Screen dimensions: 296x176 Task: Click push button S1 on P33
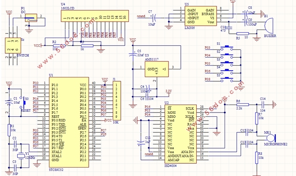227,48
